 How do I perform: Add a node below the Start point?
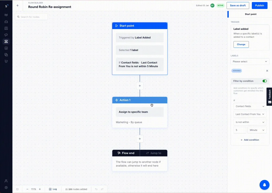point(140,86)
